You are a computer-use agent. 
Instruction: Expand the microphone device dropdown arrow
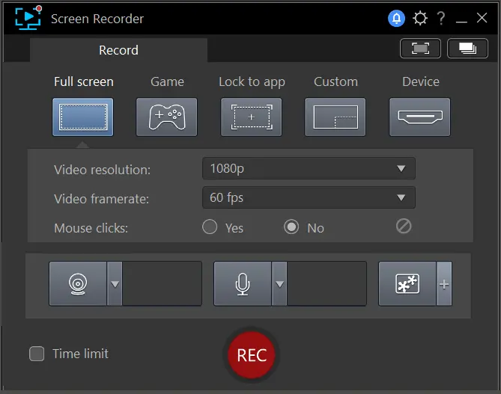coord(279,283)
